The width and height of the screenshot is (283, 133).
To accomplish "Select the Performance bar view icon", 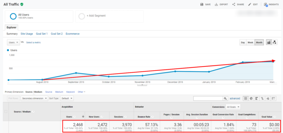I will pos(256,98).
